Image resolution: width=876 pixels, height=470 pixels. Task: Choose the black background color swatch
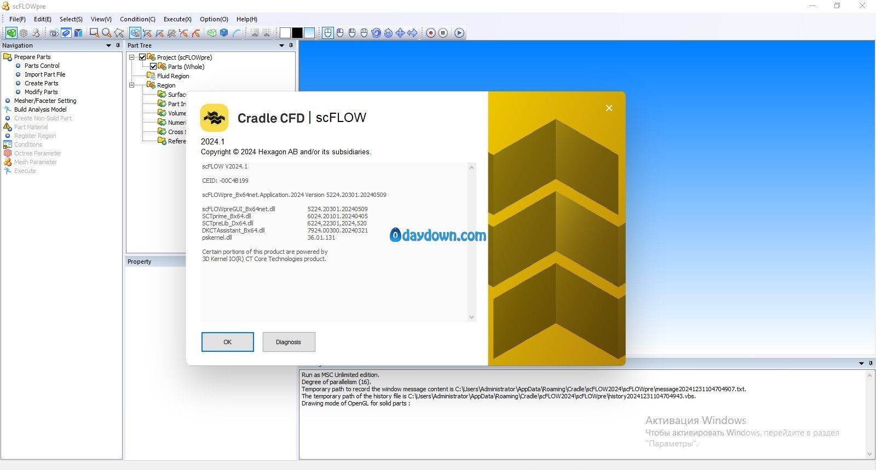297,33
